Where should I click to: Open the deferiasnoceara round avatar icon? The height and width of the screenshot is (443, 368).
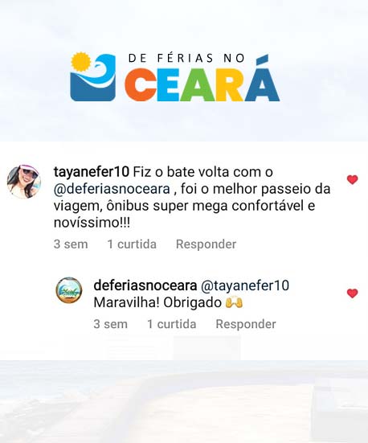click(x=69, y=290)
